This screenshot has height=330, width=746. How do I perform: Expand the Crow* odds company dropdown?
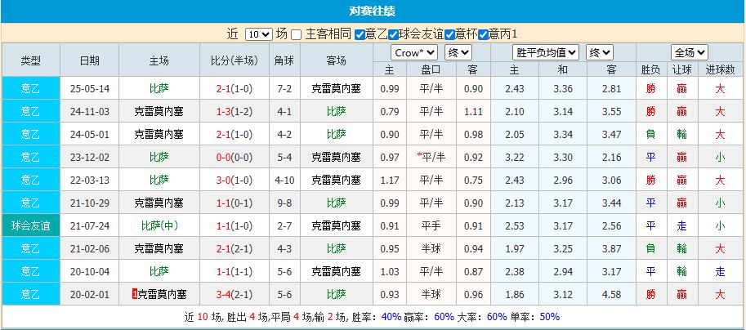click(x=413, y=52)
